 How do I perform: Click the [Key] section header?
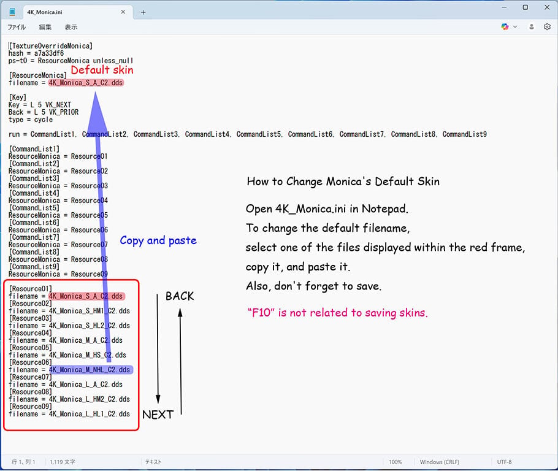pos(17,98)
